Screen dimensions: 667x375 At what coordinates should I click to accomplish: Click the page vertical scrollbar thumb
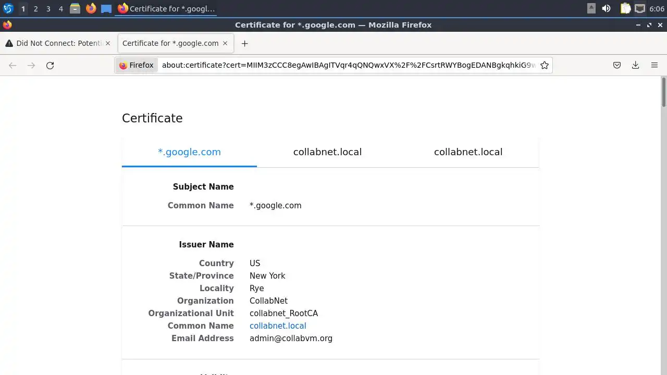coord(664,92)
